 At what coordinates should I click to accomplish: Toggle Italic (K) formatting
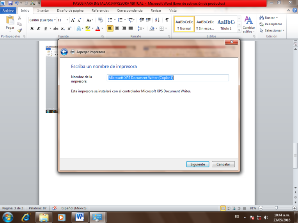[x=39, y=28]
